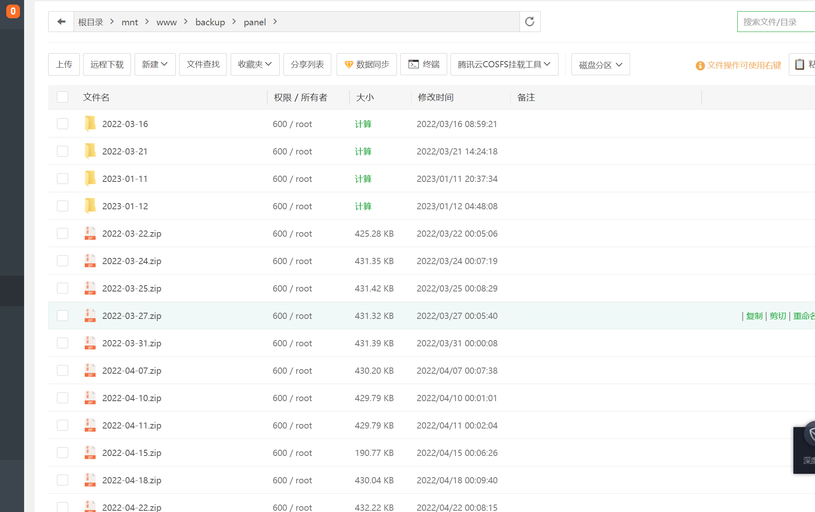Click the zip icon of 2022-04-10.zip

point(90,398)
